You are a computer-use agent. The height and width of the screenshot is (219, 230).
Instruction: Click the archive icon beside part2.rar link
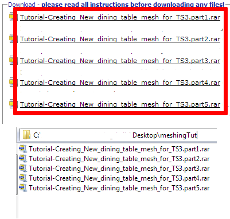(11, 38)
